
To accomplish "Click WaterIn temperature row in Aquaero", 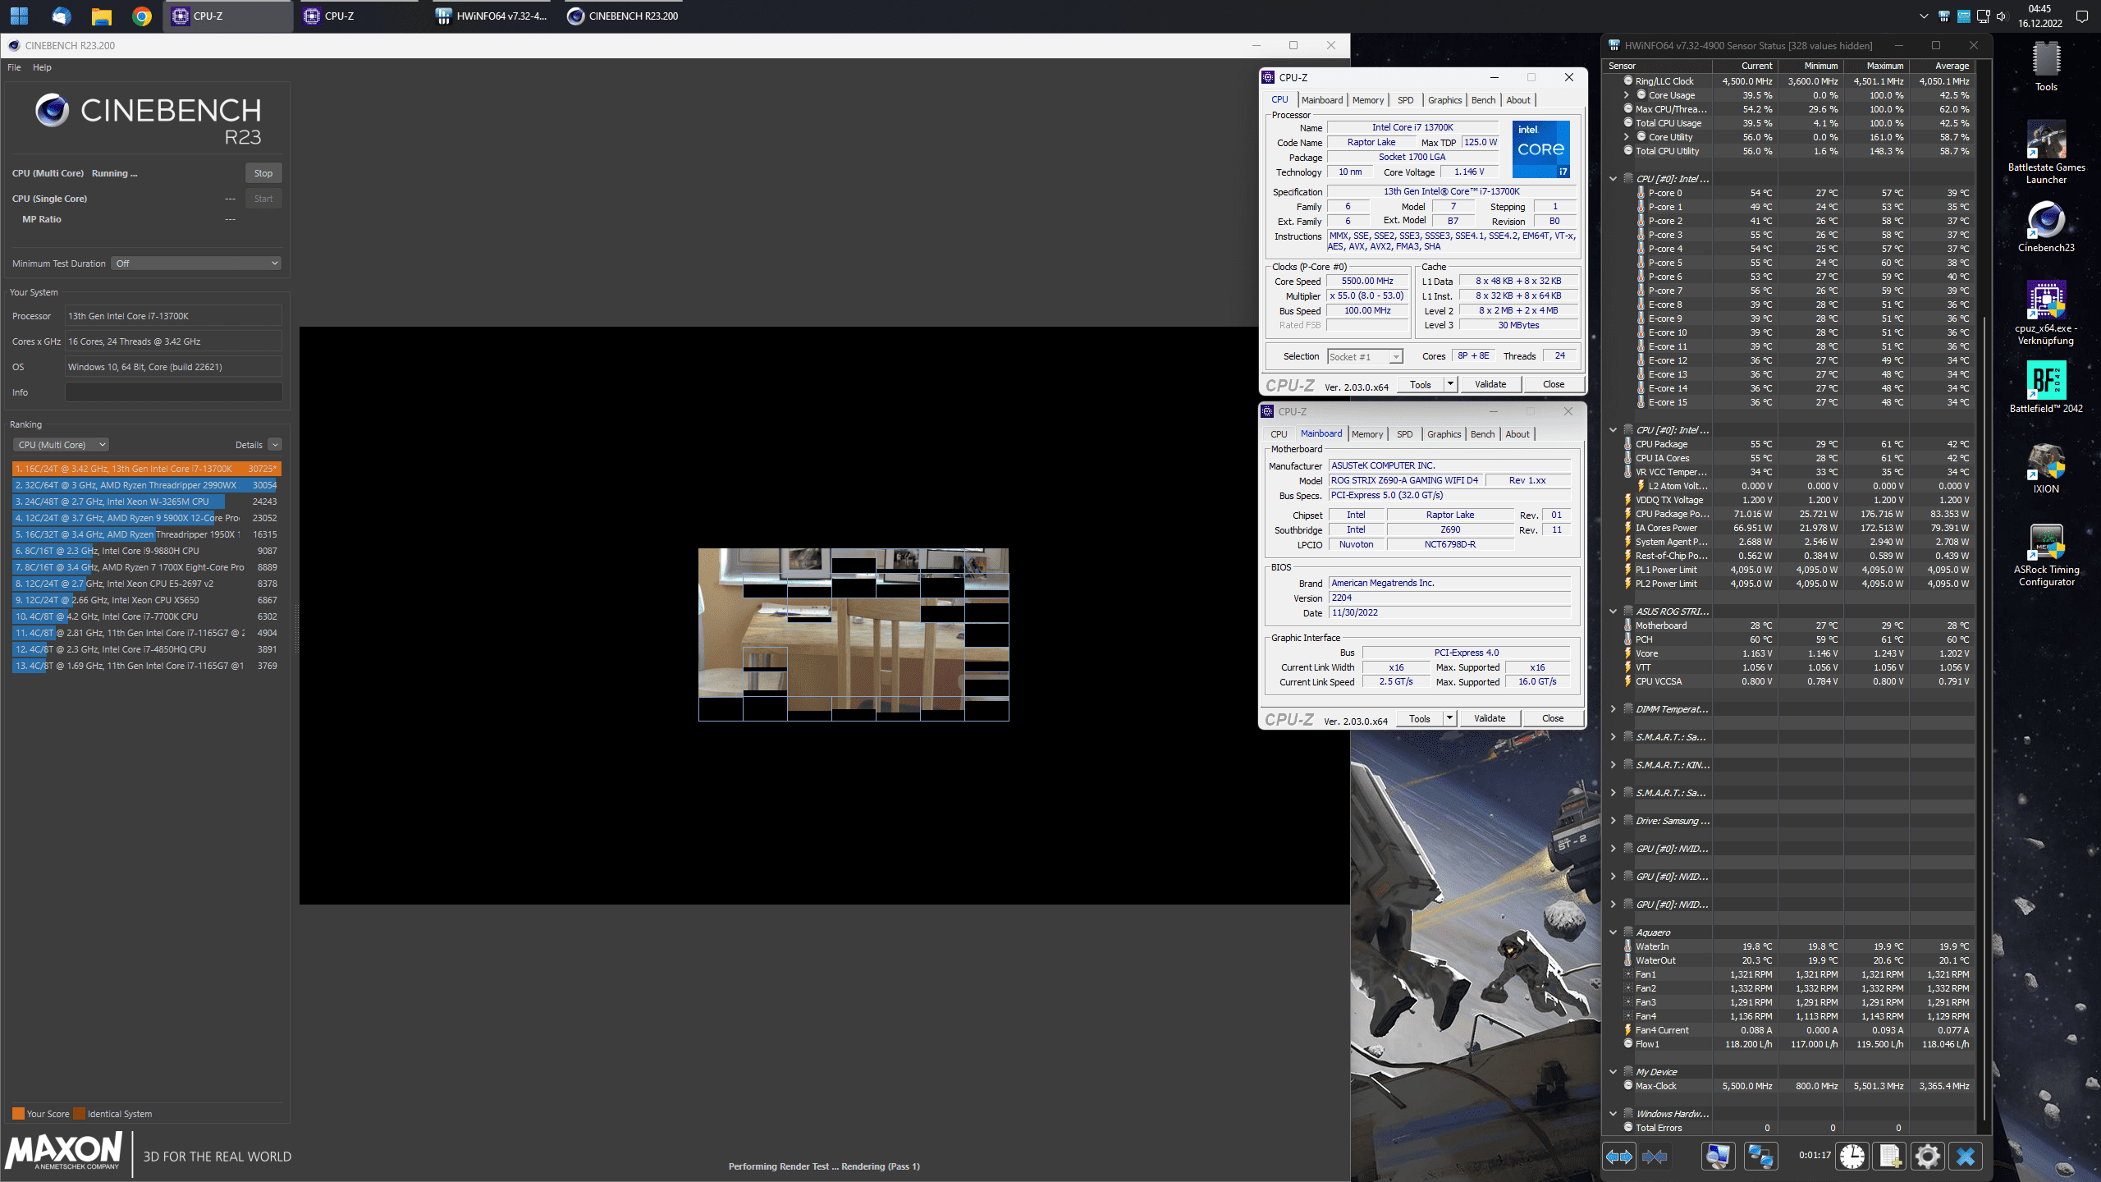I will click(1789, 946).
